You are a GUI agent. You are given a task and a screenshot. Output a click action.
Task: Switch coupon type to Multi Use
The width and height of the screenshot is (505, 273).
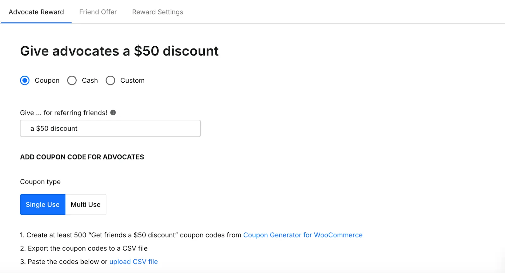[x=86, y=205]
